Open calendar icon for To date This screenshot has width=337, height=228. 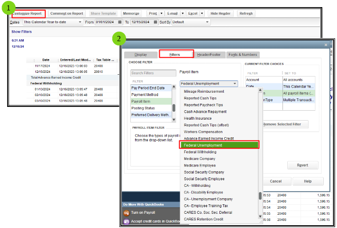tap(155, 22)
